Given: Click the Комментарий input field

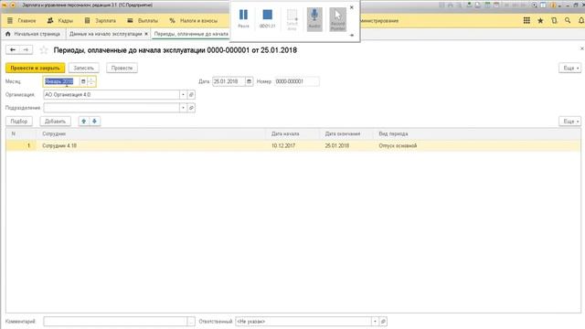Looking at the screenshot, I should click(x=115, y=321).
